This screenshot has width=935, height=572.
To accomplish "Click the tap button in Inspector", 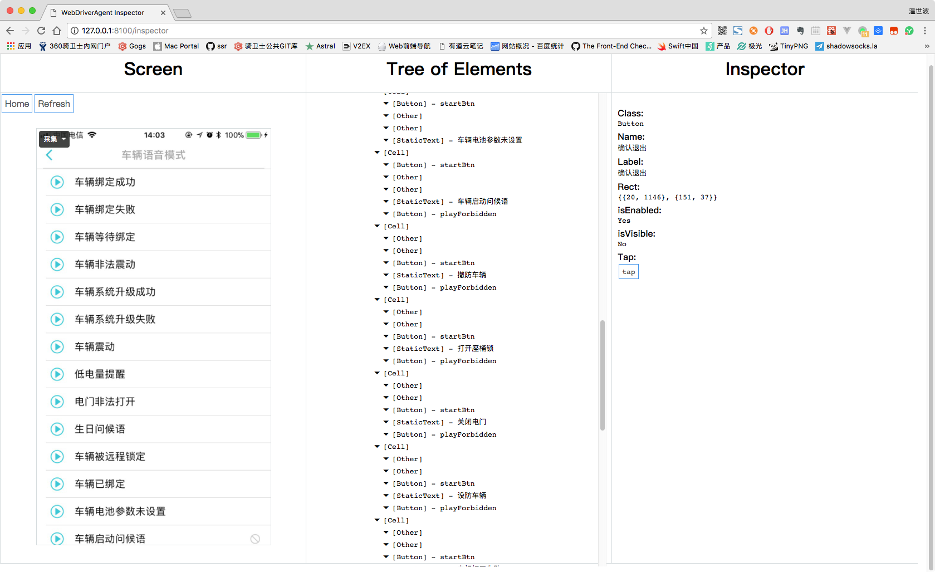I will click(x=629, y=272).
